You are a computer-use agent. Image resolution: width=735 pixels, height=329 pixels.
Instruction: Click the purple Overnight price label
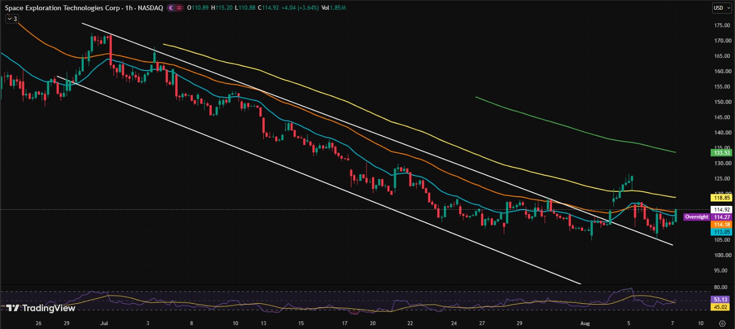696,217
